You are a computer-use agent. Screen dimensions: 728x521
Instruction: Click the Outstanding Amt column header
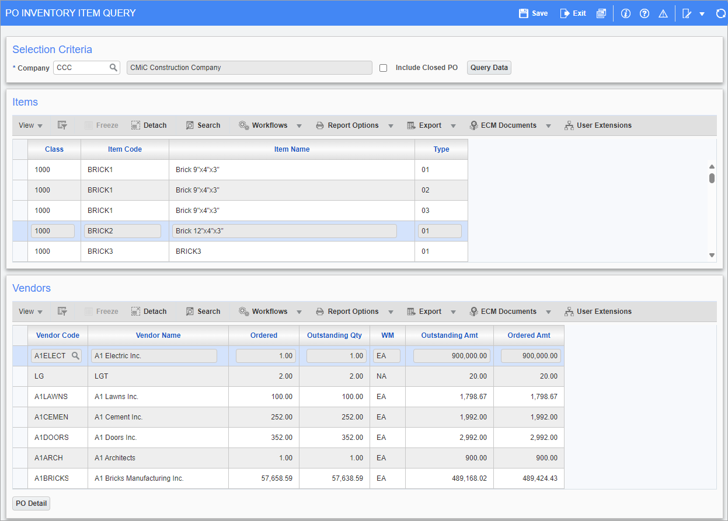coord(450,335)
